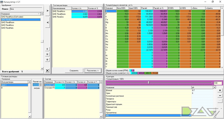Add a culture with the plus button

coord(220,90)
